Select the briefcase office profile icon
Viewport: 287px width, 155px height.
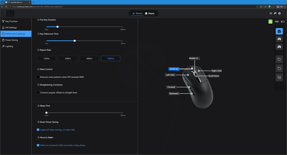(279, 31)
